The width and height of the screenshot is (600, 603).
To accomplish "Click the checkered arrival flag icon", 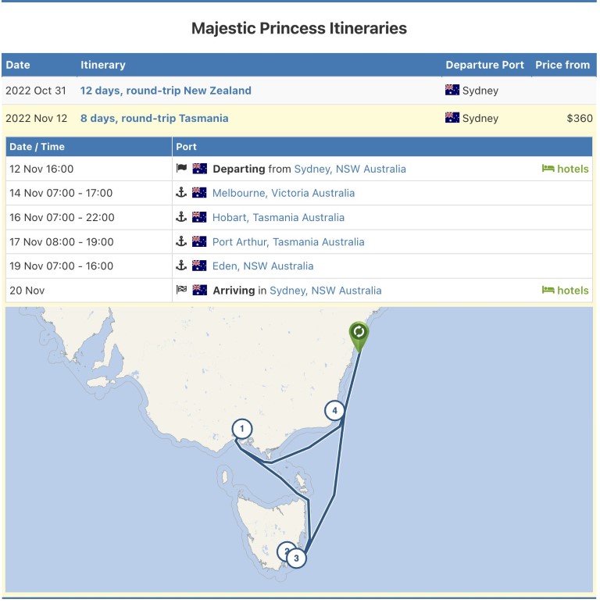I will [x=181, y=290].
